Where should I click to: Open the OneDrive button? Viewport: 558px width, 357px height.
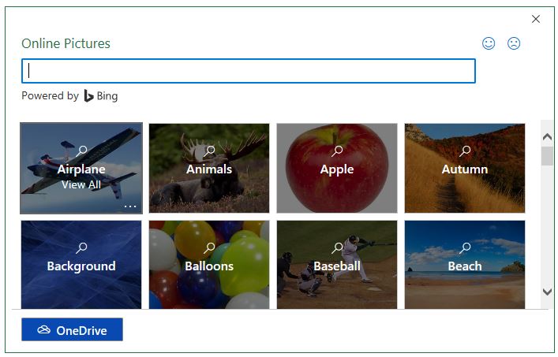(x=72, y=330)
